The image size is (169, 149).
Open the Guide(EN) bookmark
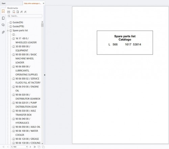[x=18, y=22]
